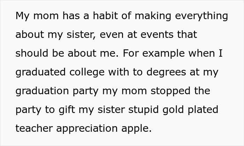This screenshot has width=244, height=146.
Task: Click the word "graduated" in fourth line
Action: [x=40, y=72]
